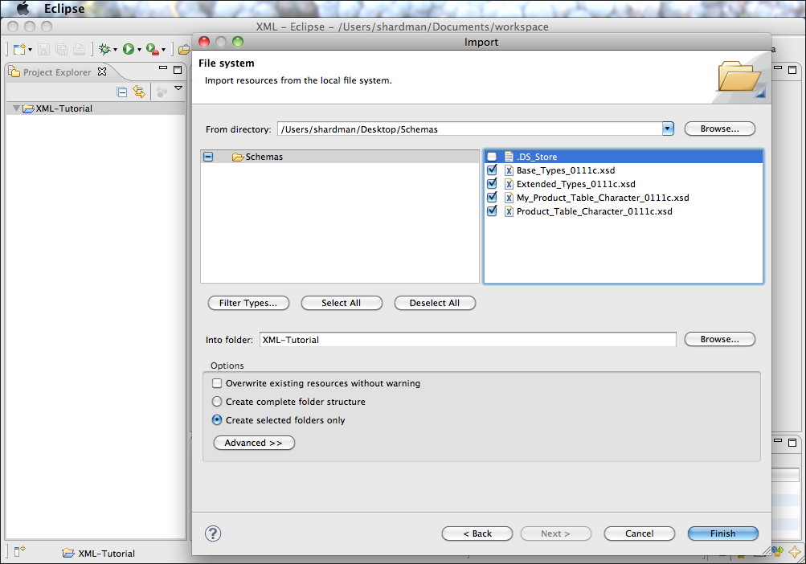Click the Filter Types button
The image size is (806, 564).
(x=248, y=303)
